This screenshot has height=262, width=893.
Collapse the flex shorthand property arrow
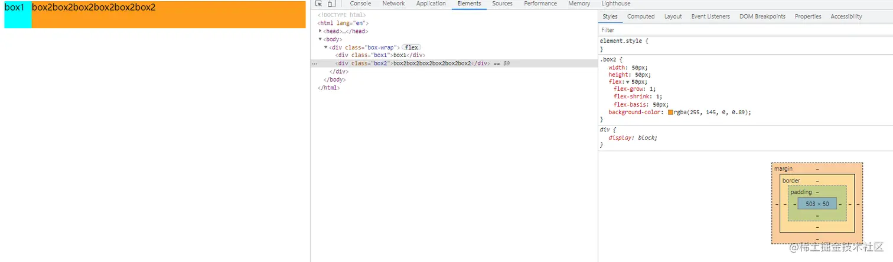(x=628, y=82)
